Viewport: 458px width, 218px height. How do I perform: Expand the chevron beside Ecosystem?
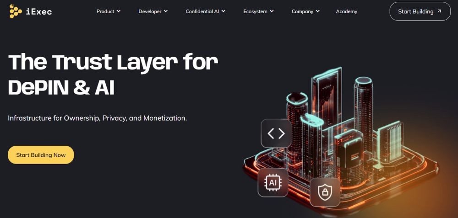[x=272, y=11]
